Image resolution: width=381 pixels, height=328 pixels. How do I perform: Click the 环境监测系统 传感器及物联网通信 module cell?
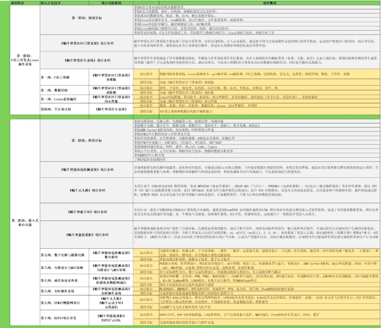point(111,280)
